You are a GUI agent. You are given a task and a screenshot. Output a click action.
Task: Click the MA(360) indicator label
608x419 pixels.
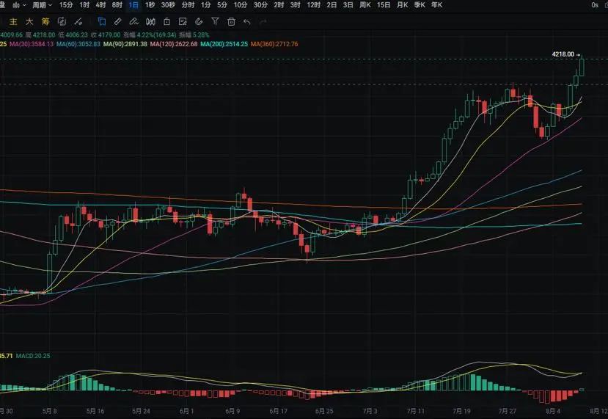point(274,44)
